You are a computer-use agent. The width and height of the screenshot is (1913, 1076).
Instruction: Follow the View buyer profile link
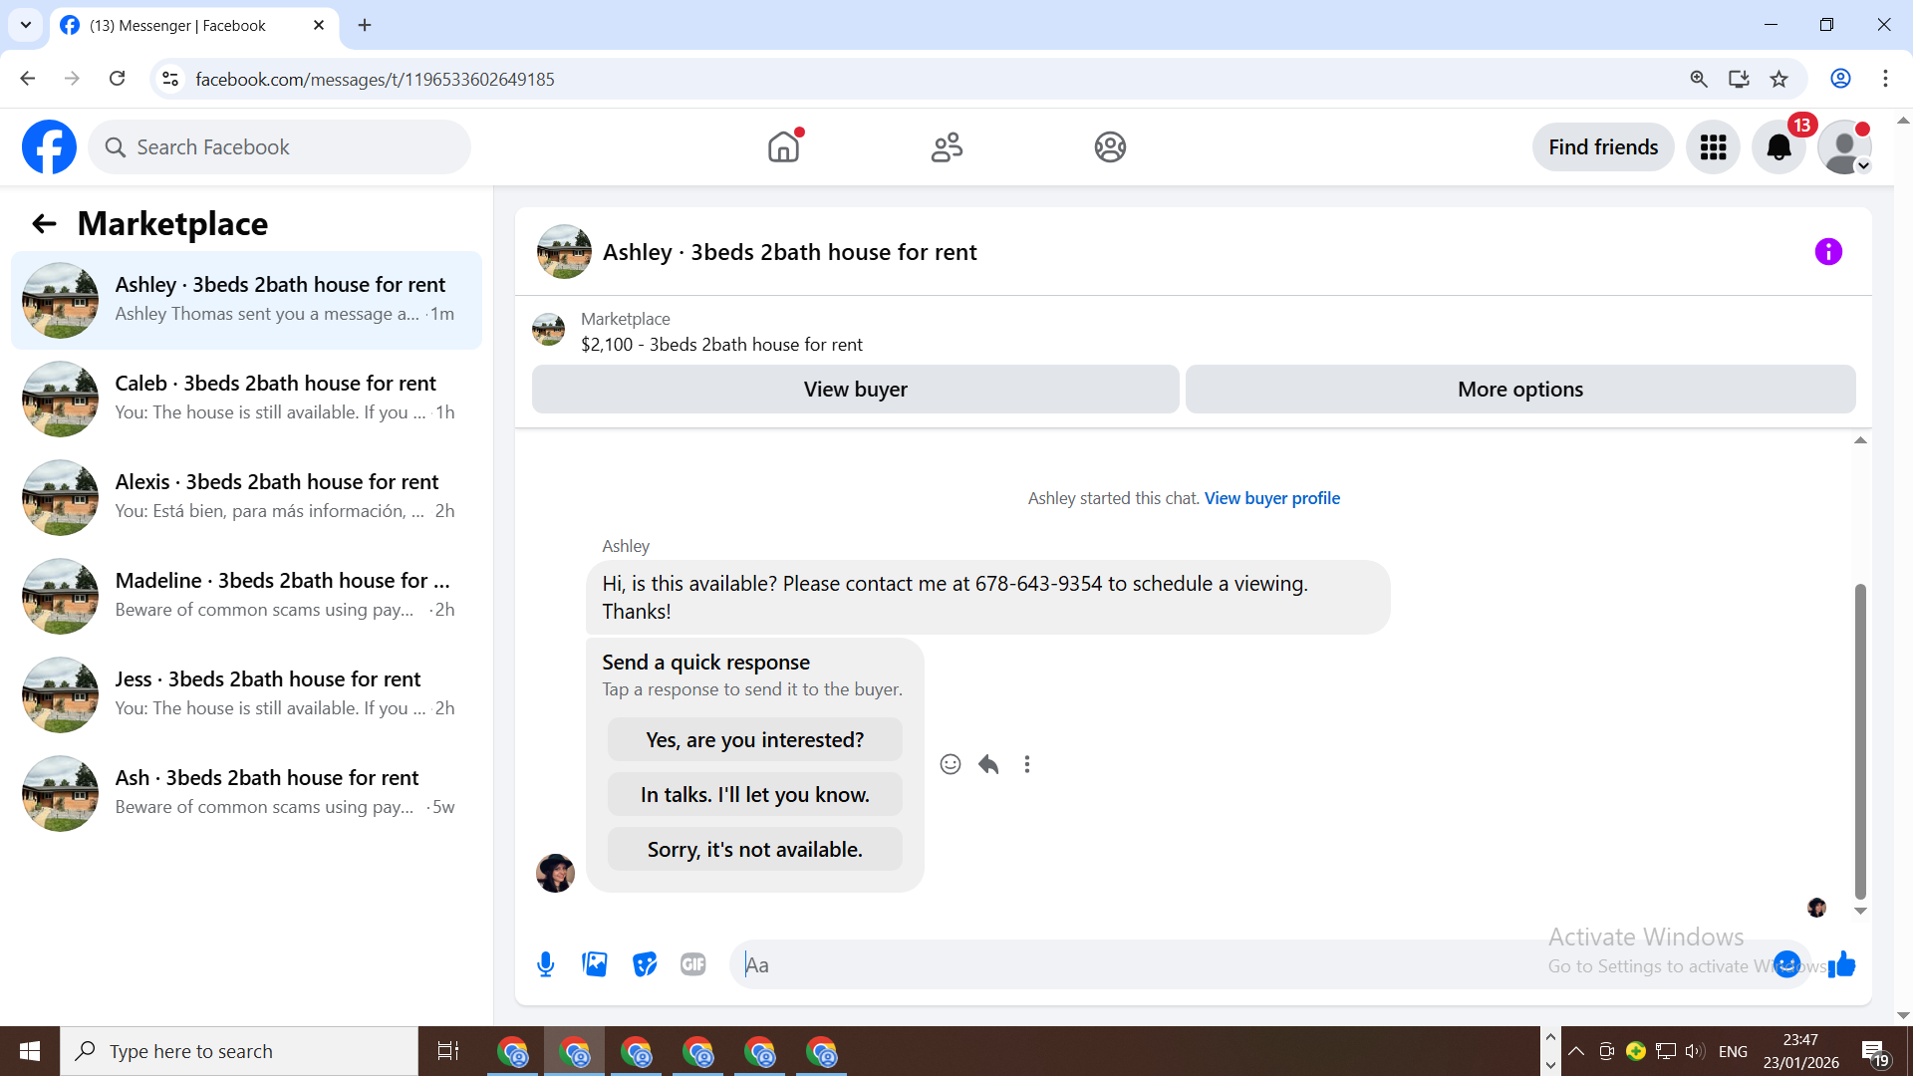1271,498
